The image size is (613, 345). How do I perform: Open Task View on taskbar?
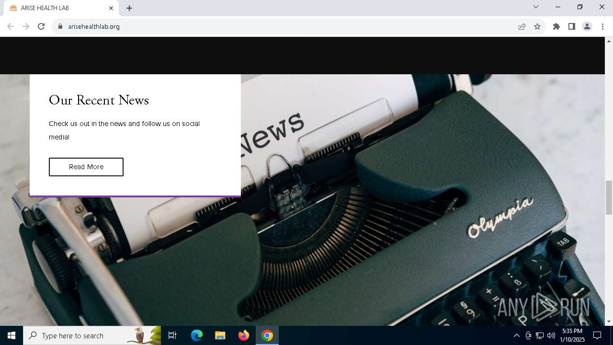(x=172, y=335)
